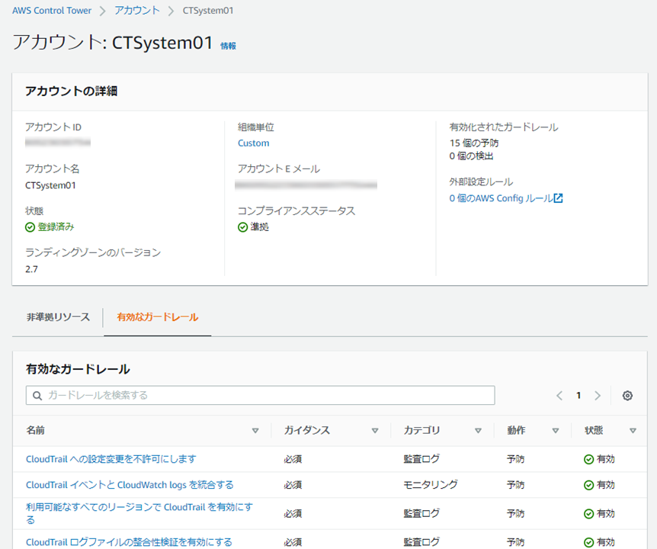Open CloudTrail ログファイルの整合性検証を有効にする guardrail
Viewport: 657px width, 549px height.
129,542
